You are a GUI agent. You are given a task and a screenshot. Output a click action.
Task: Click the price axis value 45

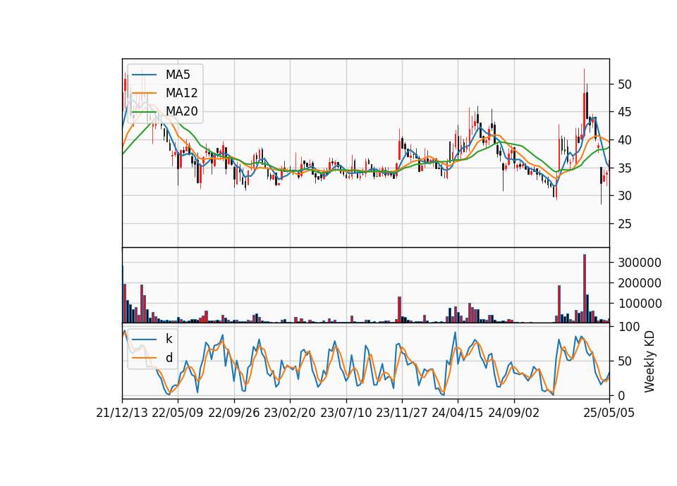point(624,112)
